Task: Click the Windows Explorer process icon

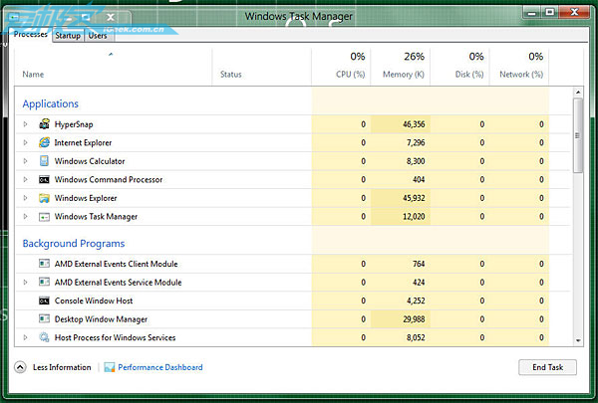Action: [x=44, y=198]
